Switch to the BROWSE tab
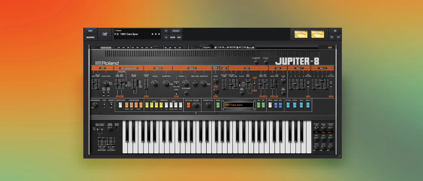Screen dimensions: 423x181 click(x=90, y=37)
